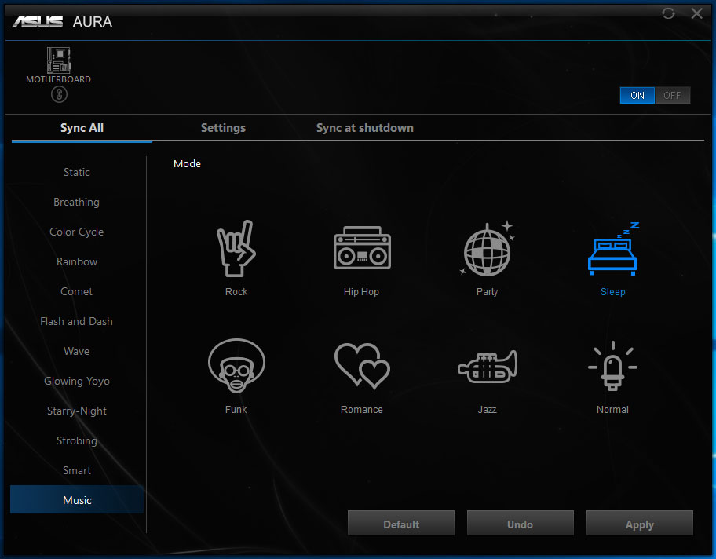This screenshot has width=716, height=559.
Task: Choose the Comet effect
Action: (77, 291)
